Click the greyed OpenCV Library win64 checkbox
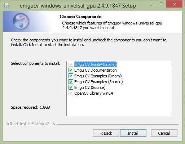 pos(71,93)
